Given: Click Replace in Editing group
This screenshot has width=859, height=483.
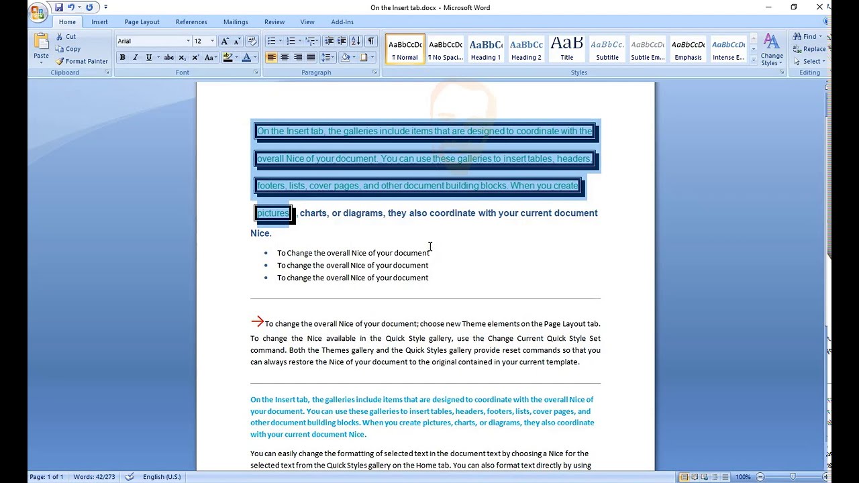Looking at the screenshot, I should 809,49.
